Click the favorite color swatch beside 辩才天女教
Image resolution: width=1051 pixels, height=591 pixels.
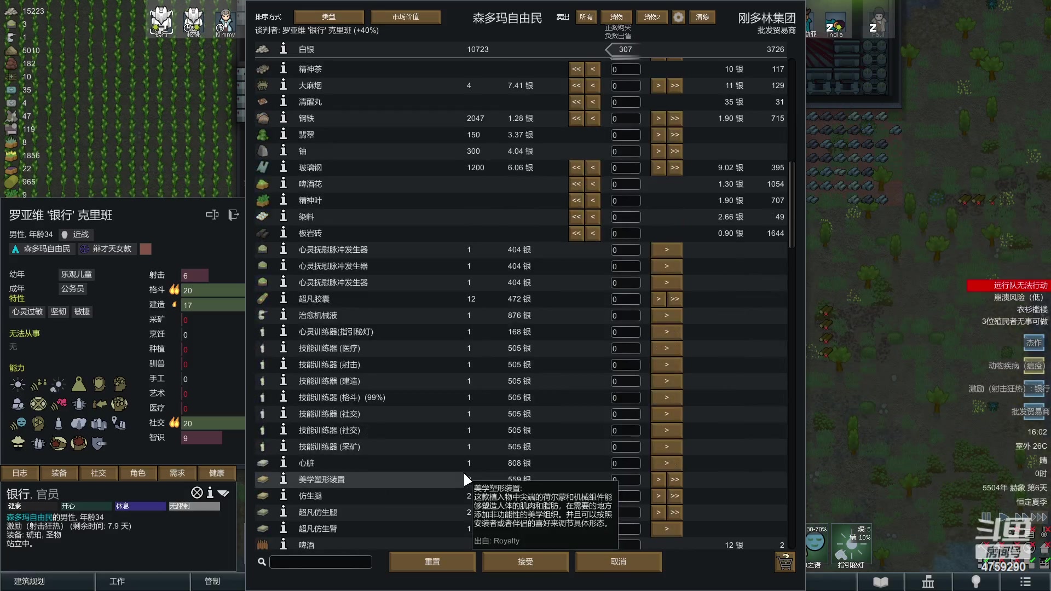[146, 249]
